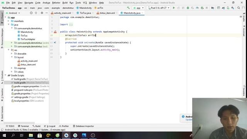
Task: Open Windows Start menu
Action: (4, 136)
